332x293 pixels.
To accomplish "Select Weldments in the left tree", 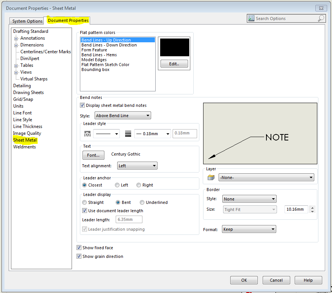I will [x=24, y=147].
